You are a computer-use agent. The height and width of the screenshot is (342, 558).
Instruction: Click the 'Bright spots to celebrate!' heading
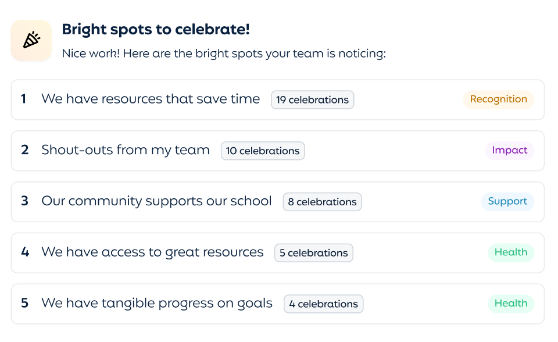(x=156, y=30)
